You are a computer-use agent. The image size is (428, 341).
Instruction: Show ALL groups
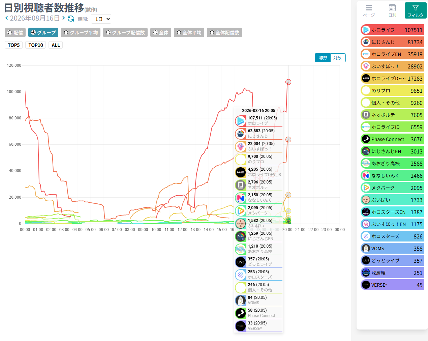(x=56, y=45)
